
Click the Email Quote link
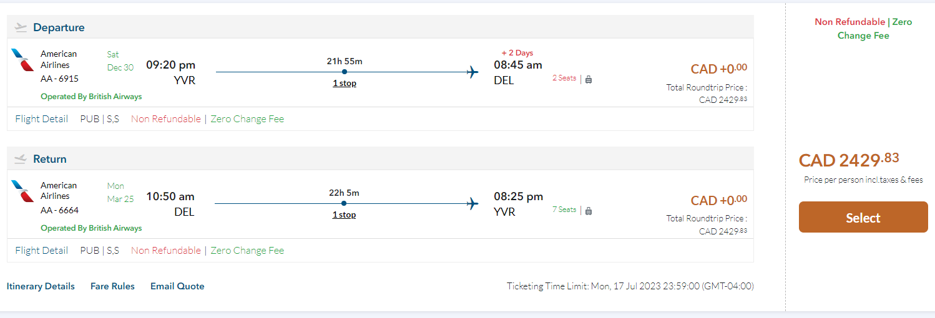tap(177, 286)
